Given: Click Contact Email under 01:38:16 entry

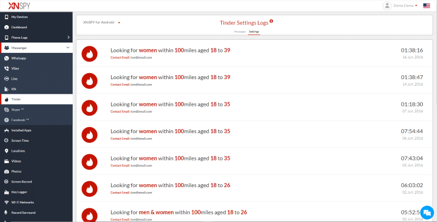Looking at the screenshot, I should coord(131,58).
